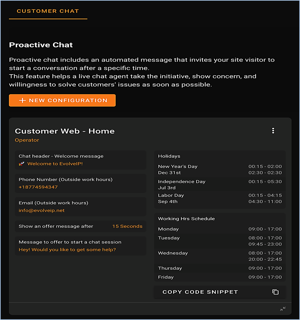Click the Proactive Chat heading

41,45
